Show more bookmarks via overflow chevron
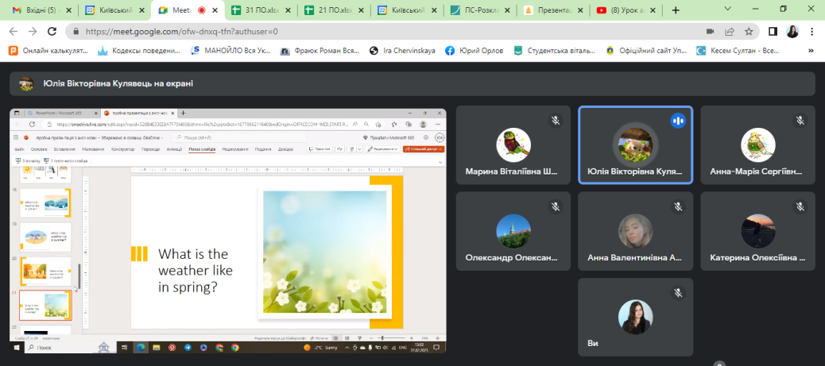This screenshot has width=825, height=366. (x=811, y=51)
